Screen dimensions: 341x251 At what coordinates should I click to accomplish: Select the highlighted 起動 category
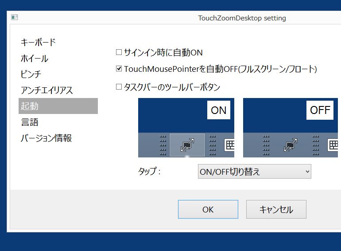(x=58, y=106)
